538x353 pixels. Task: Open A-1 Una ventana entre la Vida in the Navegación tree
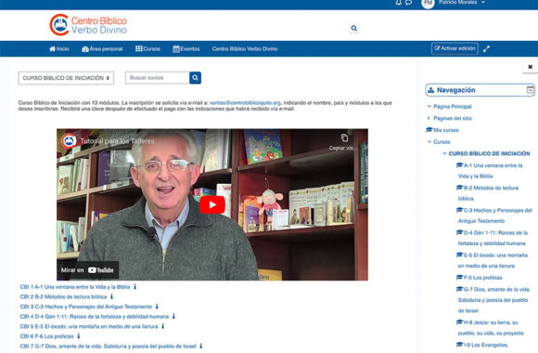tap(490, 171)
